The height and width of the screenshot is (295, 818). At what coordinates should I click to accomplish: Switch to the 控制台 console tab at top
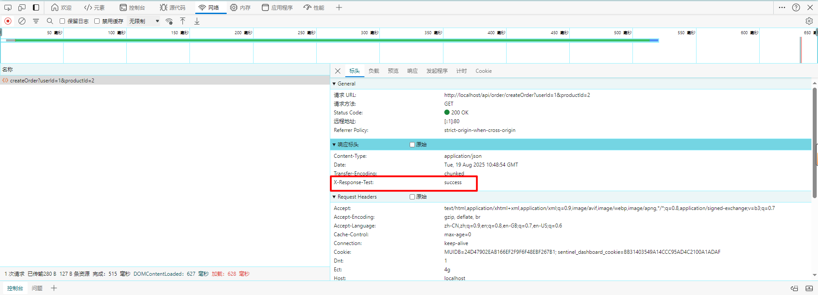click(132, 7)
